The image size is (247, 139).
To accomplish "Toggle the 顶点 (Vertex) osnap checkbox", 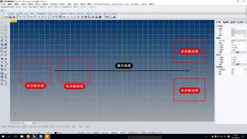I will pos(71,126).
